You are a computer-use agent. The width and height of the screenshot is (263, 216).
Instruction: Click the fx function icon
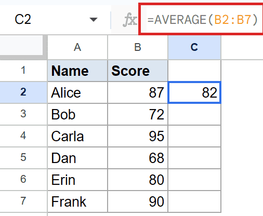pyautogui.click(x=130, y=20)
